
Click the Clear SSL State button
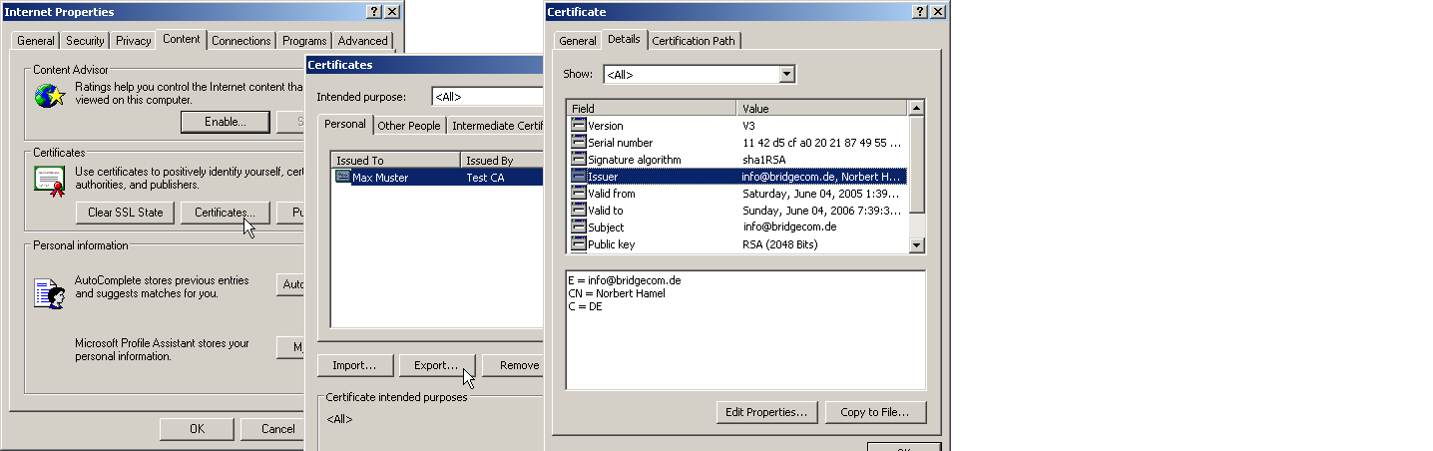(126, 213)
